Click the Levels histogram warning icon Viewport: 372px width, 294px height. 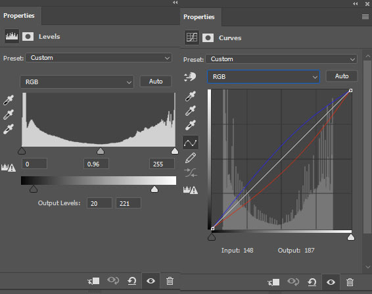[9, 168]
